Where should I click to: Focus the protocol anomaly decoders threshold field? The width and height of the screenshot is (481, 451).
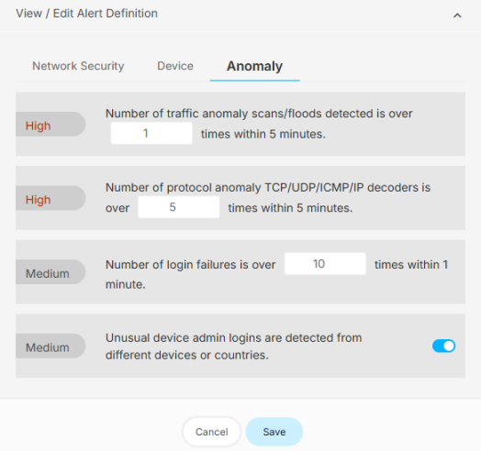(178, 207)
